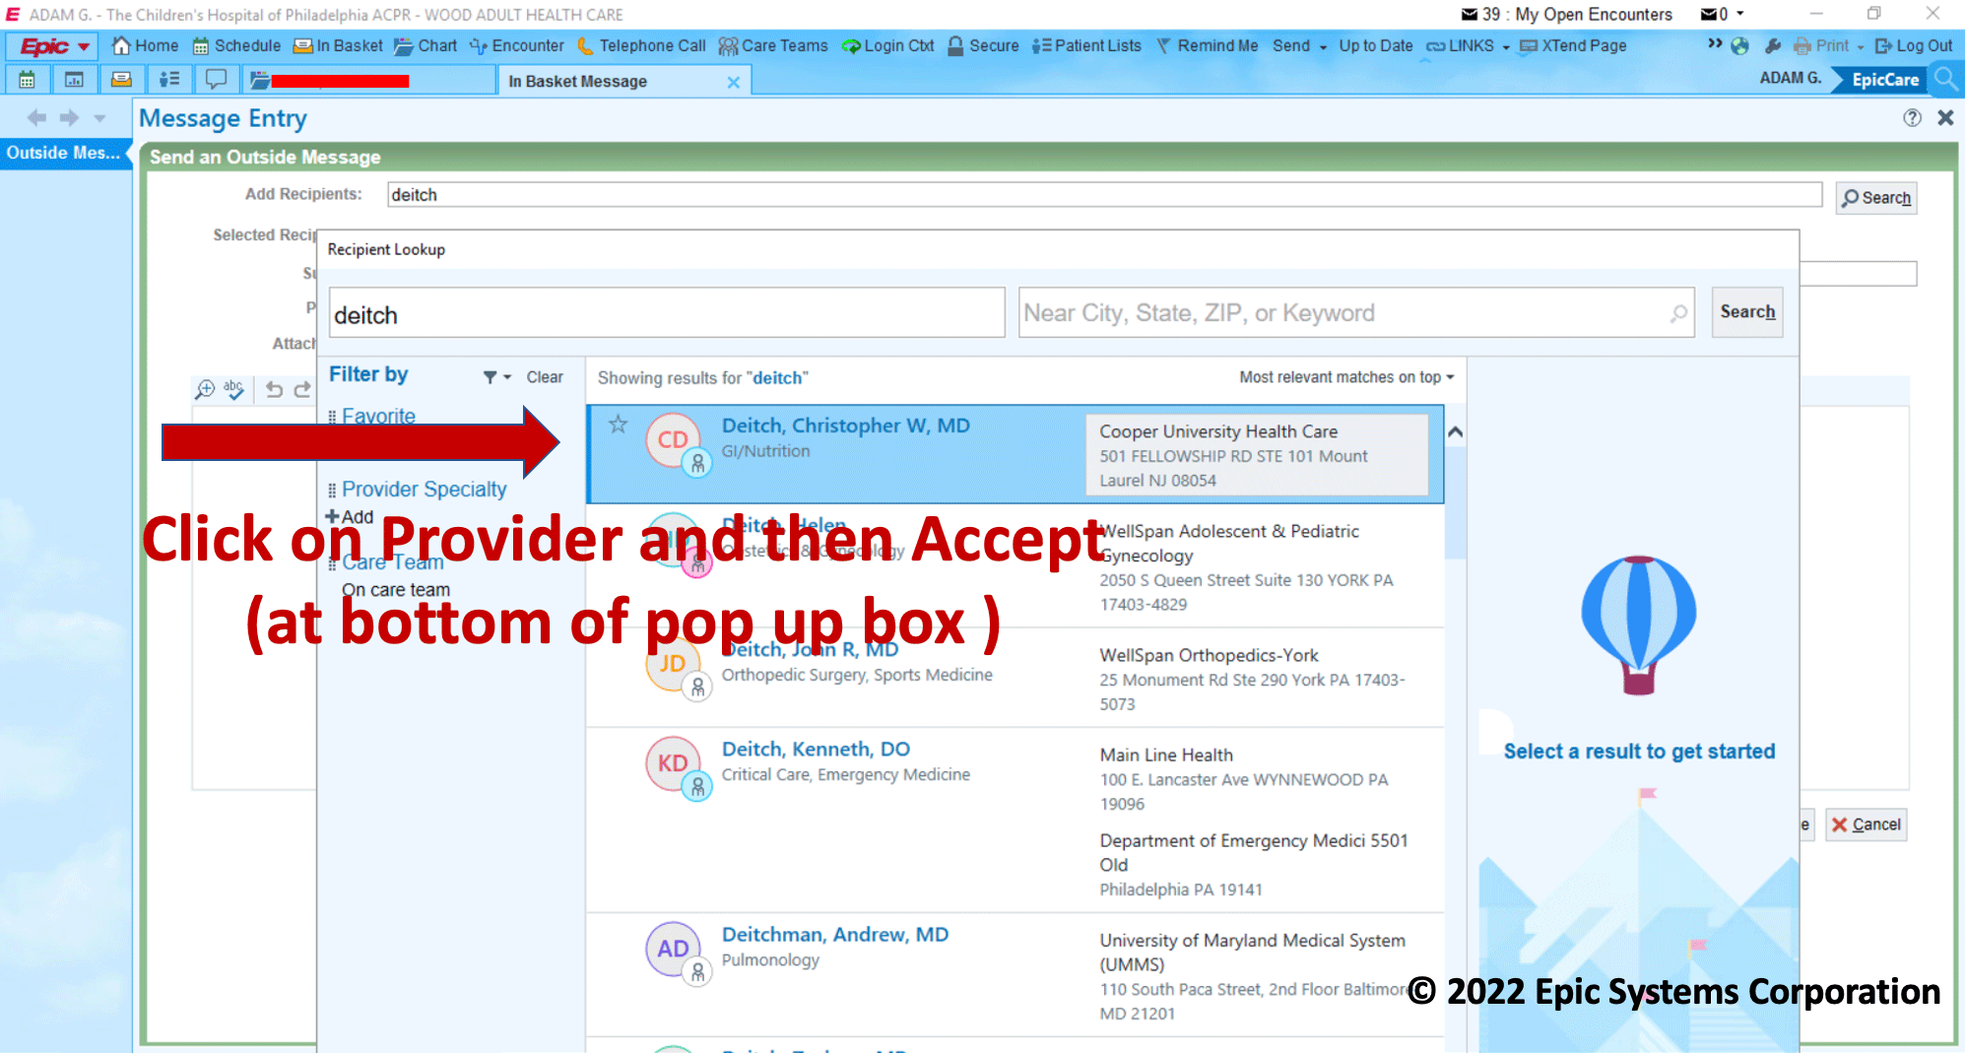Click the results scrollbar up arrow
Screen dimensions: 1965x1053
tap(1455, 431)
